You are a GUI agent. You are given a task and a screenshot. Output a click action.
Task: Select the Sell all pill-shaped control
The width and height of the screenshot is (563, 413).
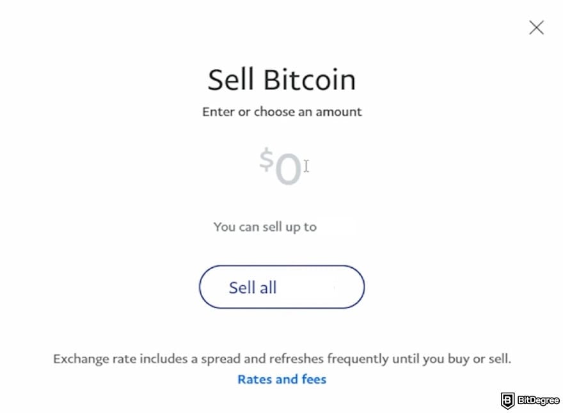(281, 287)
